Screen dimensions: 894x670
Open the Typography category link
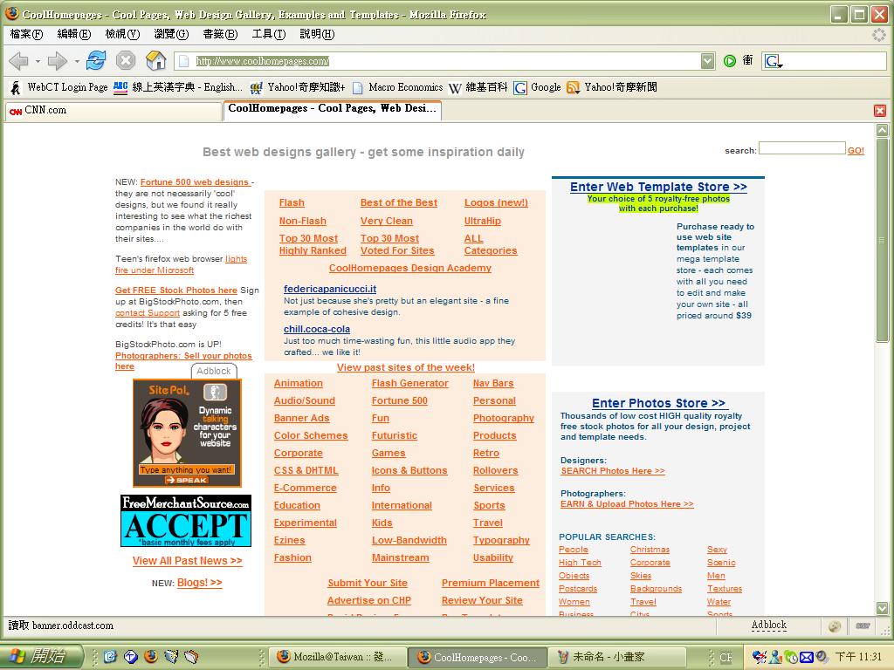[501, 540]
